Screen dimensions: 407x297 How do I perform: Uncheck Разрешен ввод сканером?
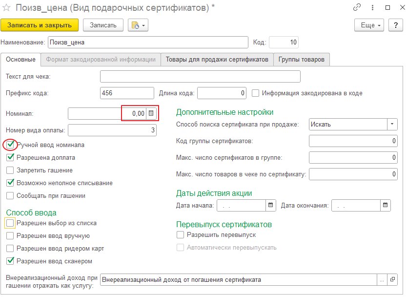click(x=10, y=261)
